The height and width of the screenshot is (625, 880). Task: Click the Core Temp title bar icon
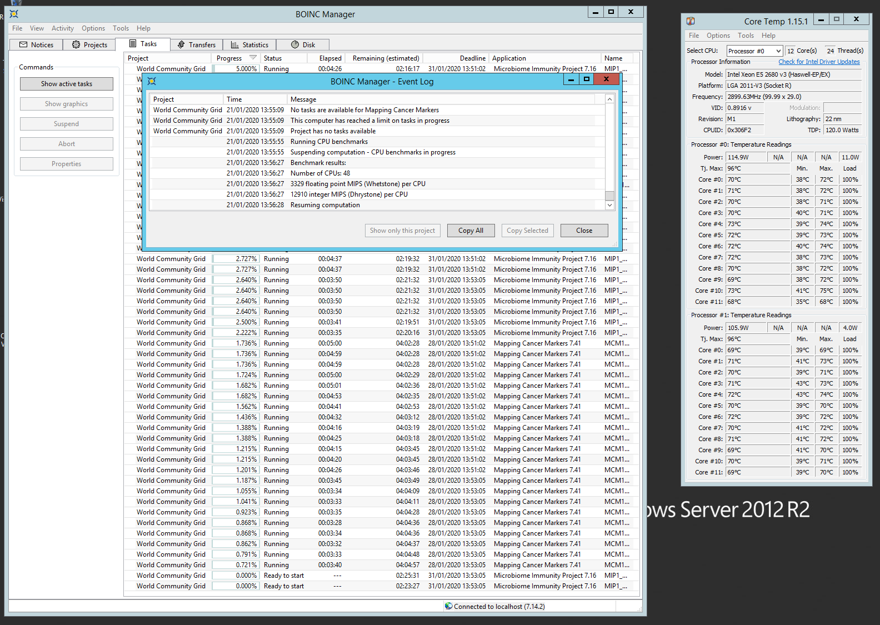click(x=691, y=21)
